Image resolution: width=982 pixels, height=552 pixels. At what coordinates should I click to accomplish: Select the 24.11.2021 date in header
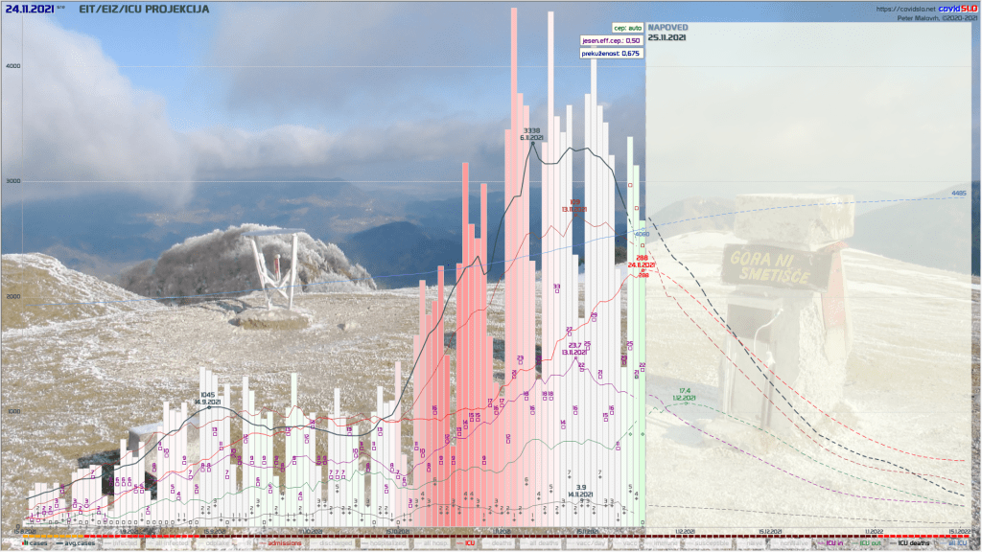(x=29, y=9)
